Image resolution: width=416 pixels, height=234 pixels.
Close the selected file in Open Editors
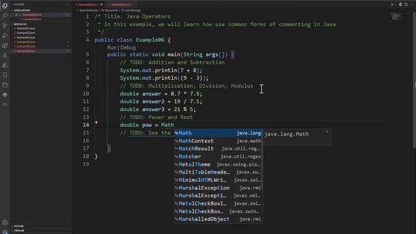pos(16,15)
